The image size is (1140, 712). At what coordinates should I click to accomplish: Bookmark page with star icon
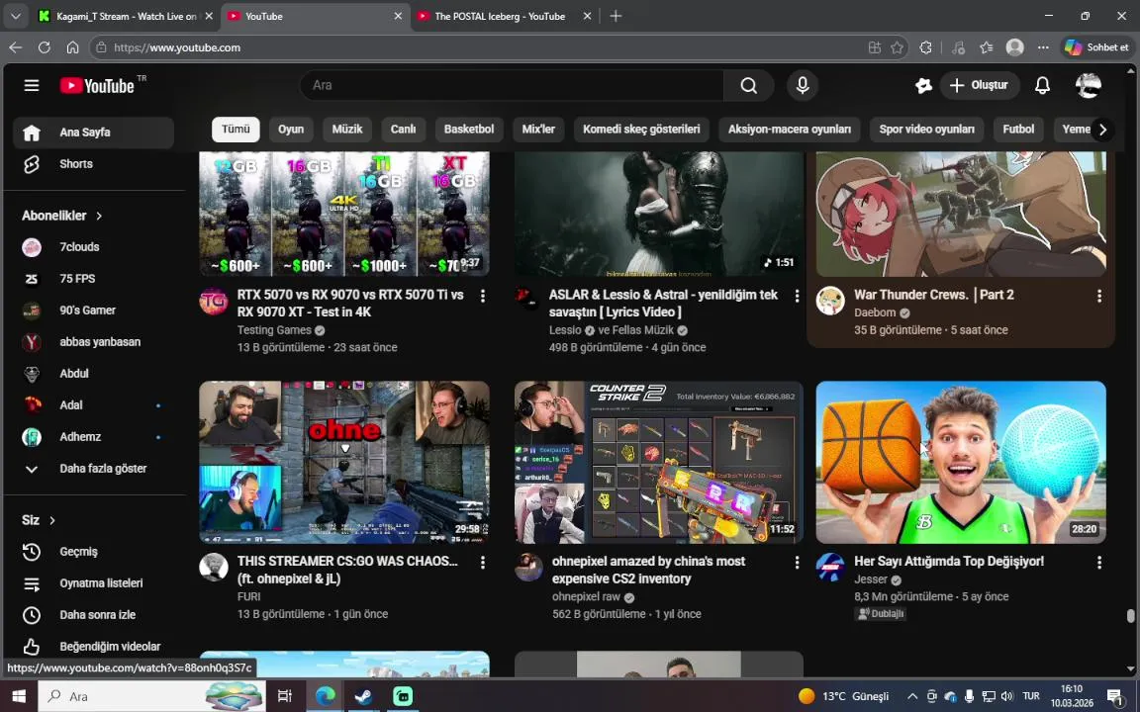[898, 47]
